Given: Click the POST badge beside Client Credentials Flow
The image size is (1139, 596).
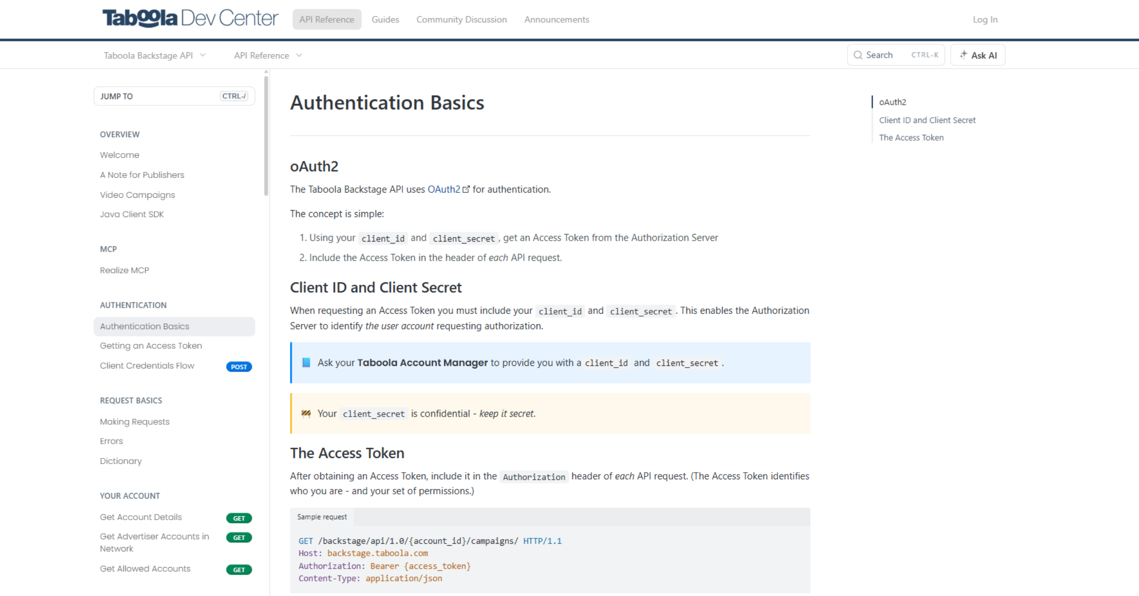Looking at the screenshot, I should click(x=239, y=367).
